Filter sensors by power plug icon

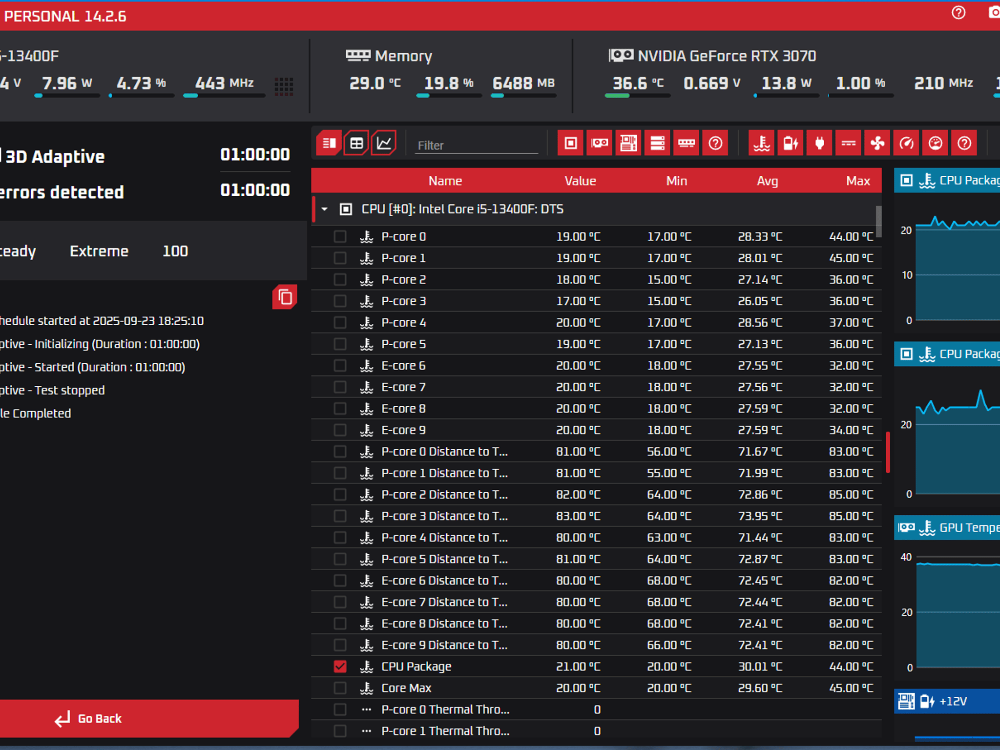point(819,143)
